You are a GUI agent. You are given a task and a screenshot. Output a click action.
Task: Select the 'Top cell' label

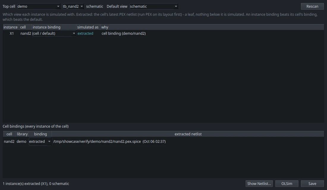click(9, 7)
